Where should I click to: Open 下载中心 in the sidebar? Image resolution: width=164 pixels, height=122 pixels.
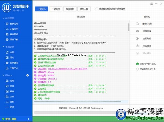[12, 68]
